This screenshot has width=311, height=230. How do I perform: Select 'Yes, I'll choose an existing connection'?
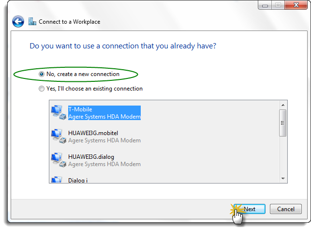42,89
